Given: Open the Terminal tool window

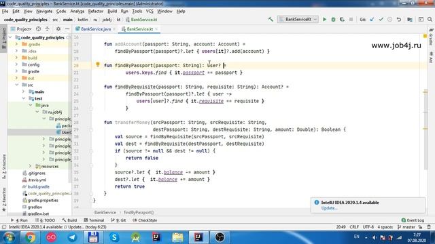Looking at the screenshot, I should click(x=94, y=220).
